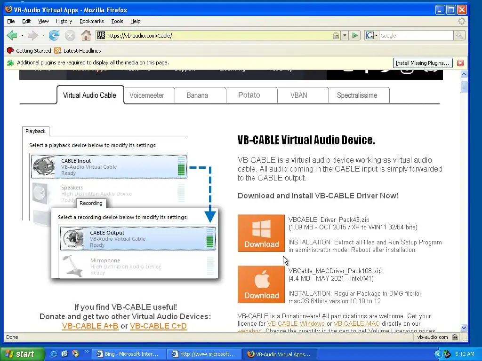
Task: Click the page scrollbar down arrow
Action: (x=464, y=328)
